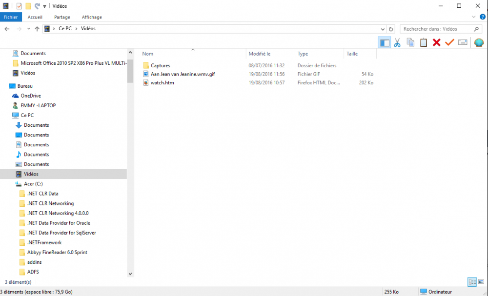The height and width of the screenshot is (296, 488).
Task: Open the Classic Shell seashell icon
Action: click(479, 42)
